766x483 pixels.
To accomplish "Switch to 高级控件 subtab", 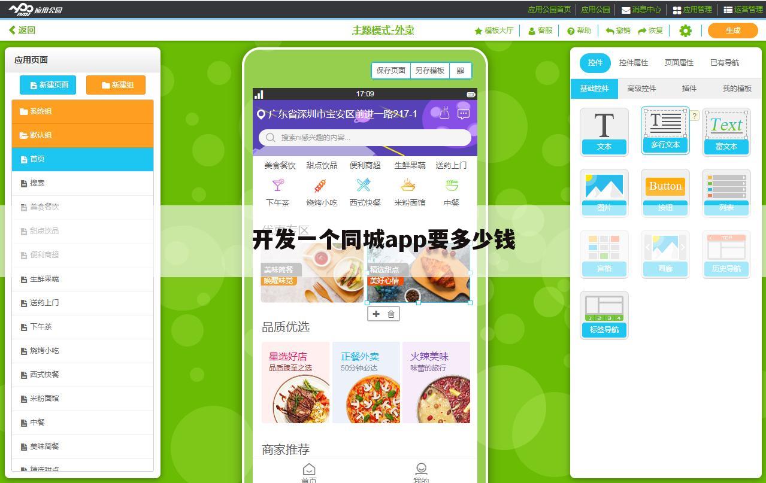I will coord(641,89).
